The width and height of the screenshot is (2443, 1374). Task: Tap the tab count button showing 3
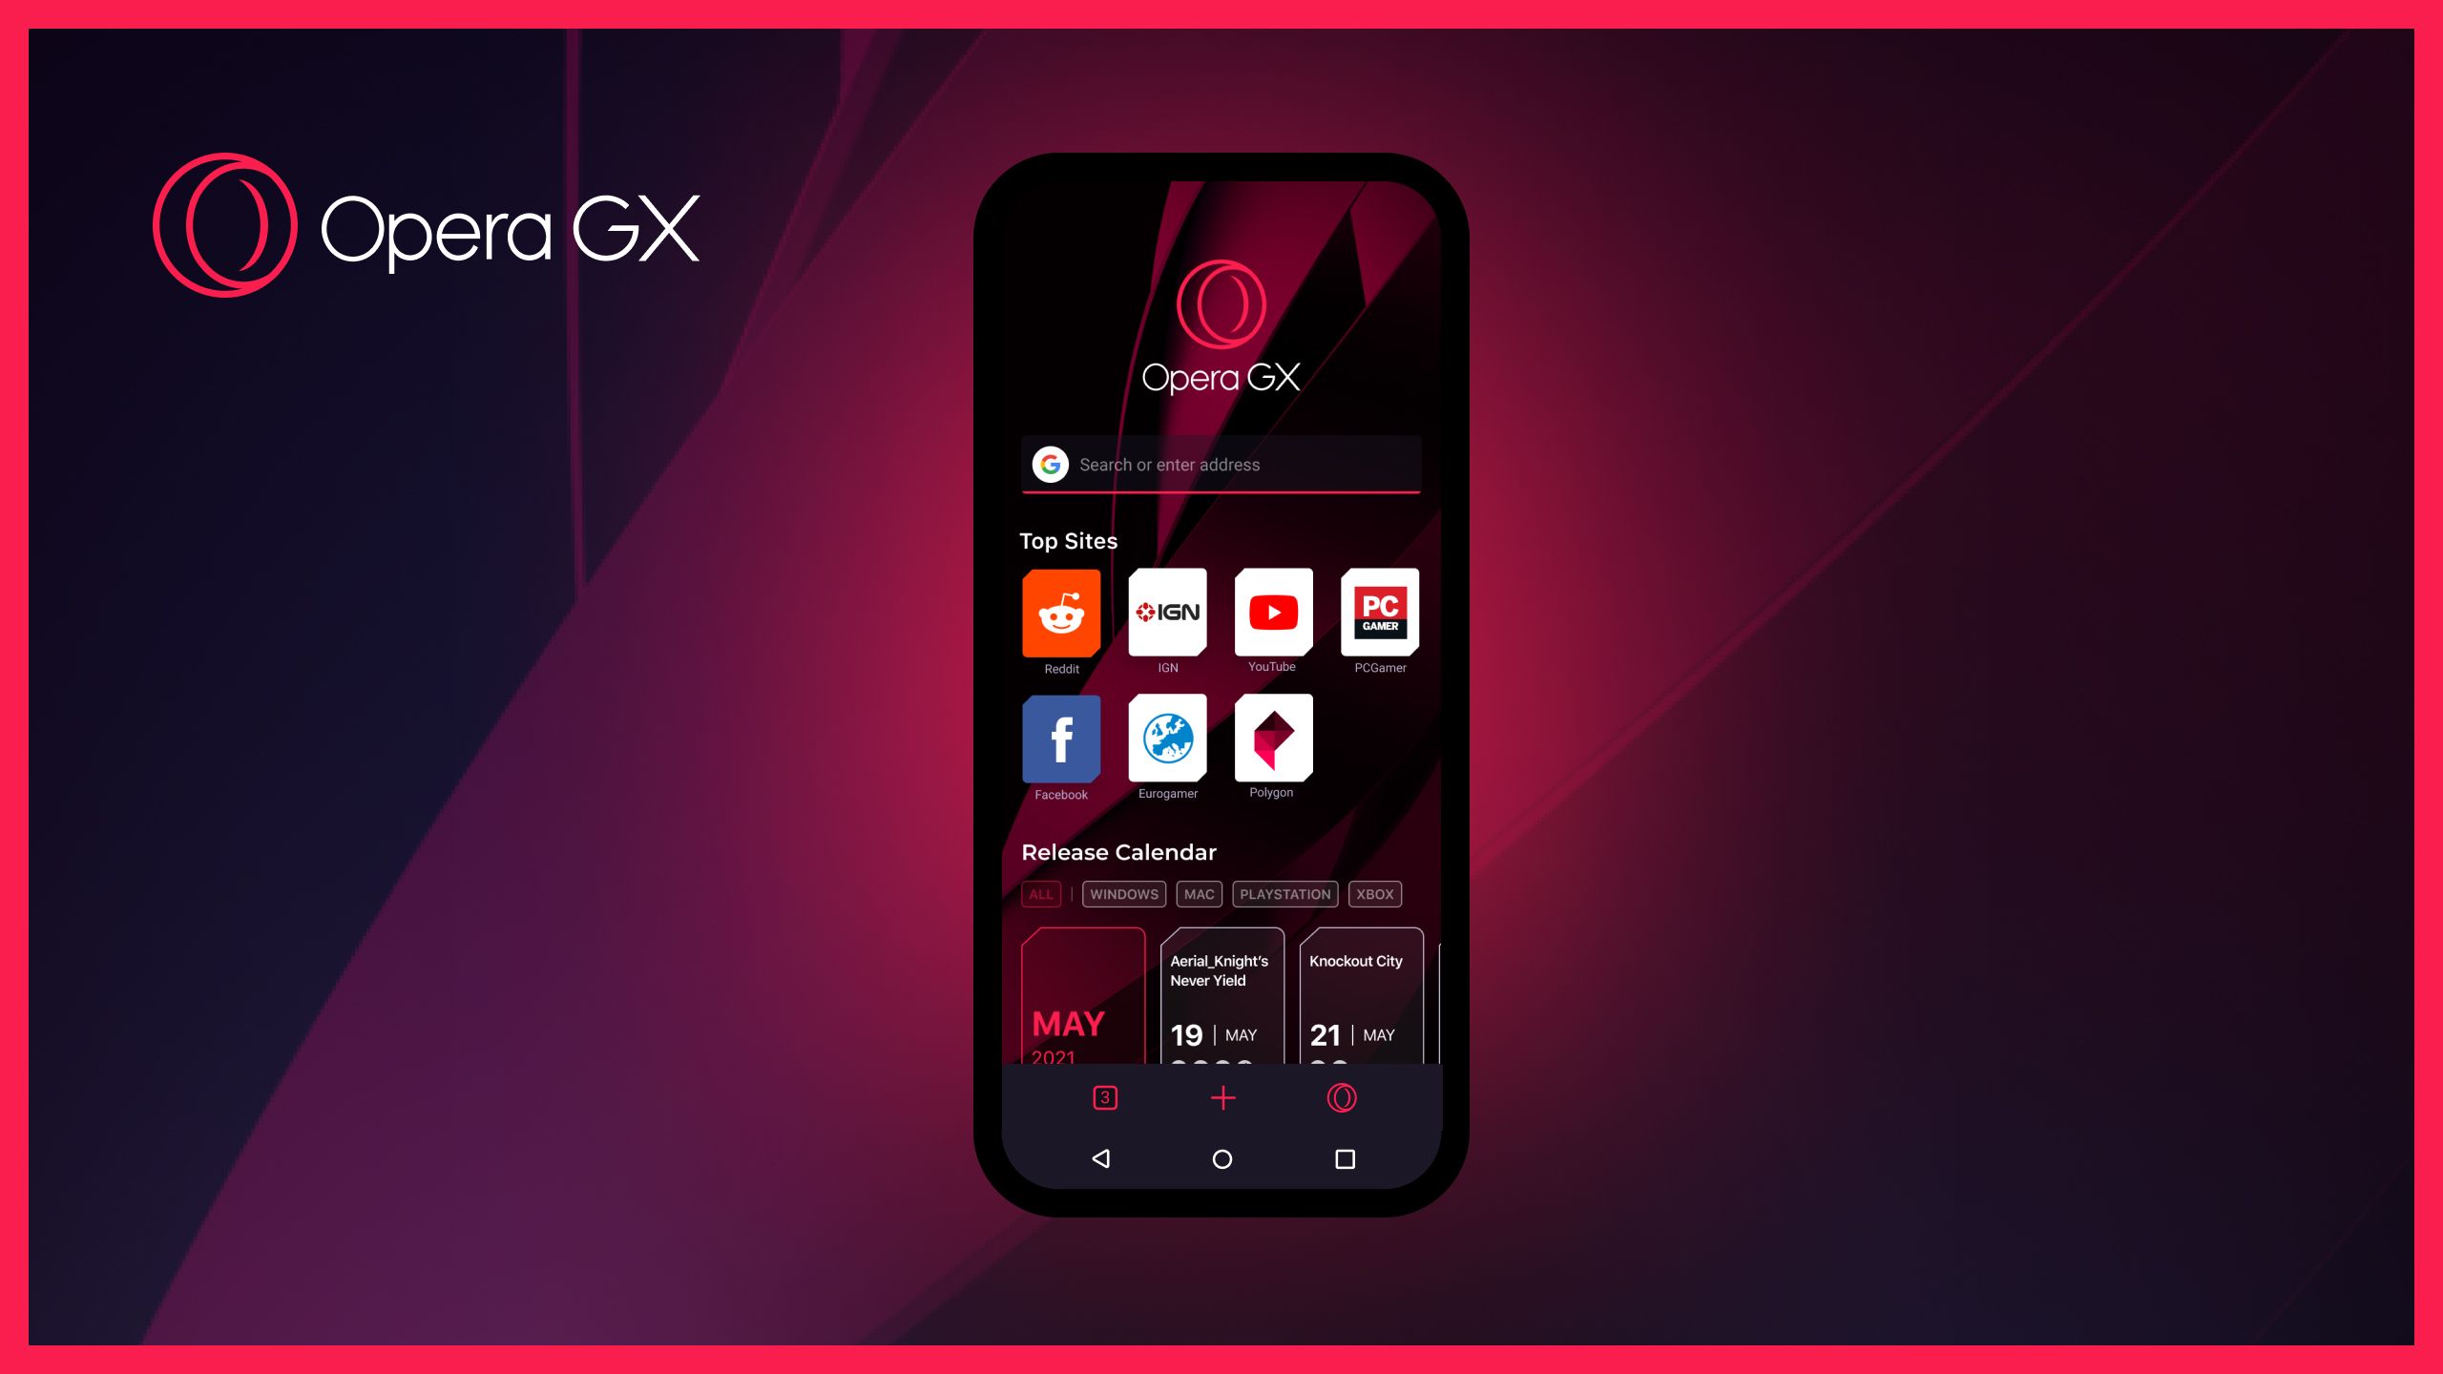tap(1102, 1097)
